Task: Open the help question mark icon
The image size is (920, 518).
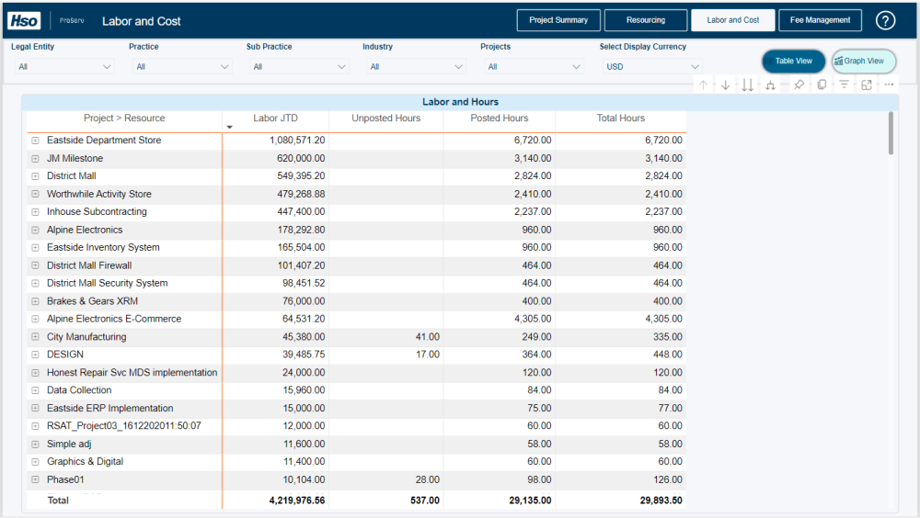Action: (x=885, y=20)
